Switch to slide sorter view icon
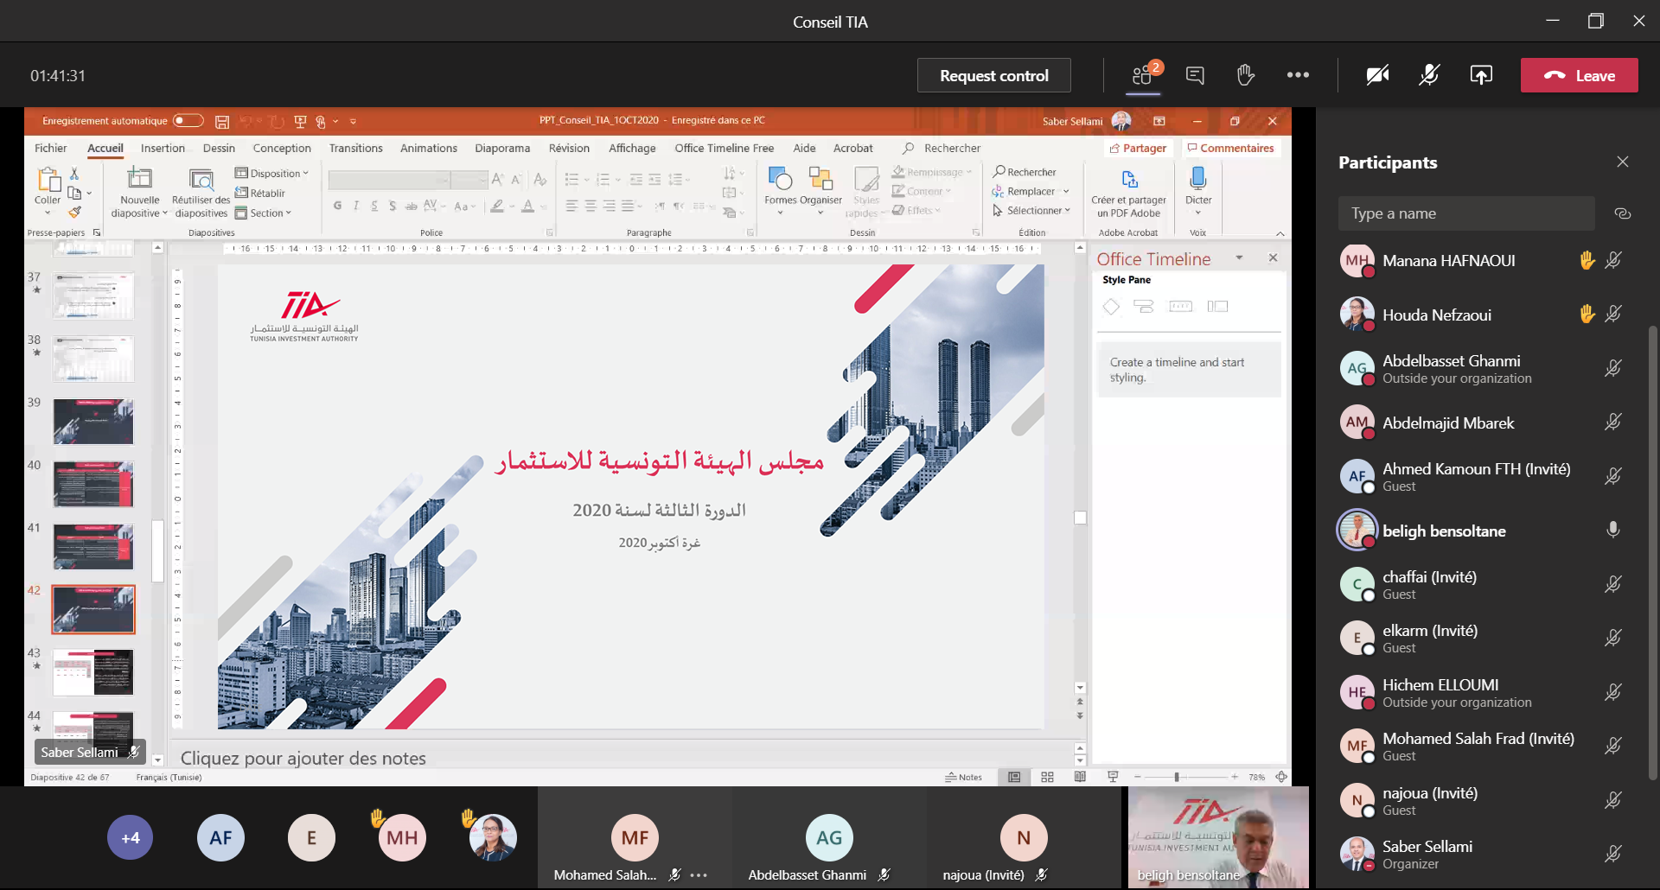This screenshot has height=890, width=1660. pos(1047,777)
